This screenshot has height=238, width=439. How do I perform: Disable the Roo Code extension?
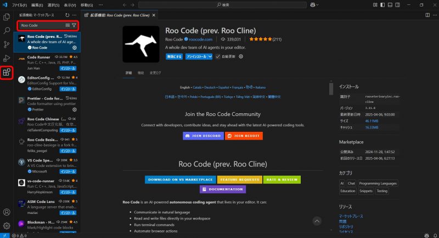[174, 57]
